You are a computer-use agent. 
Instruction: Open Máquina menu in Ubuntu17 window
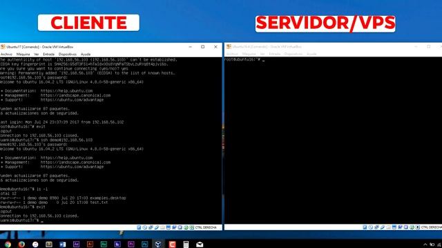(23, 54)
